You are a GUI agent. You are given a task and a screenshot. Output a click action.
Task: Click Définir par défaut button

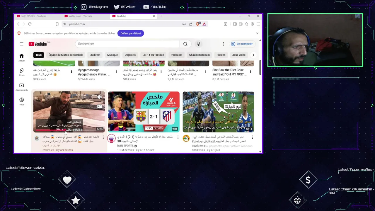click(x=131, y=33)
